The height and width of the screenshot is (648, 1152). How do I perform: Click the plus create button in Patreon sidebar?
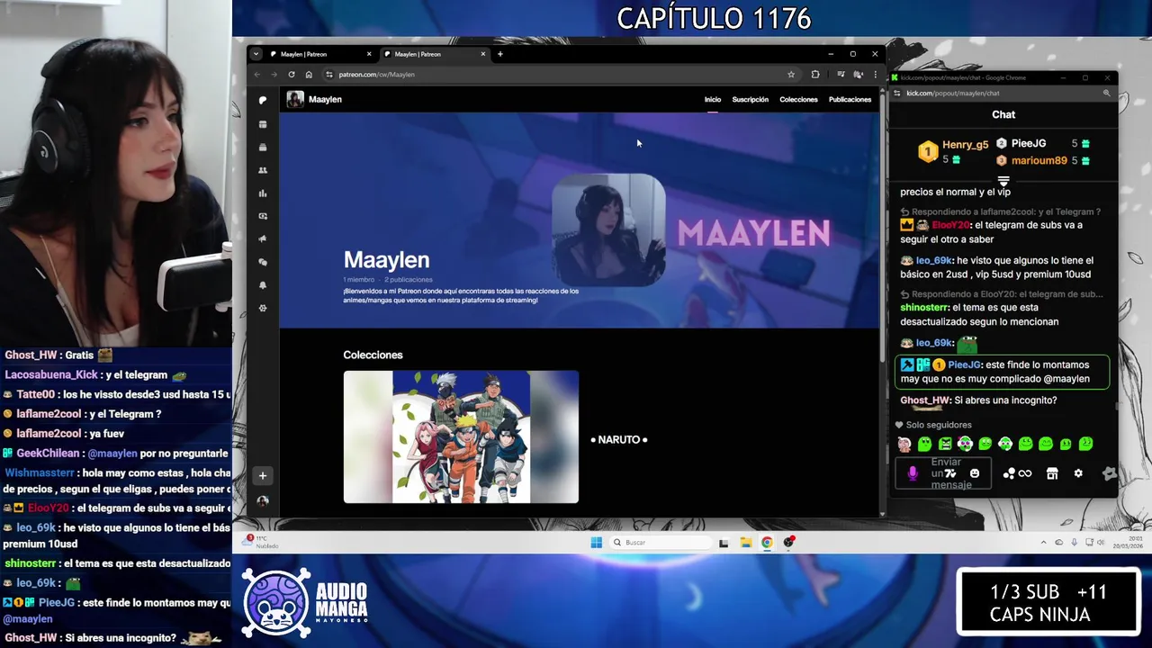[263, 475]
